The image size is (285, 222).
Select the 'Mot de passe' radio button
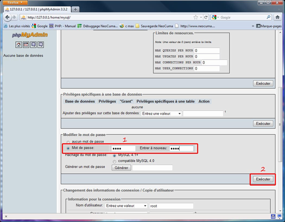68,148
